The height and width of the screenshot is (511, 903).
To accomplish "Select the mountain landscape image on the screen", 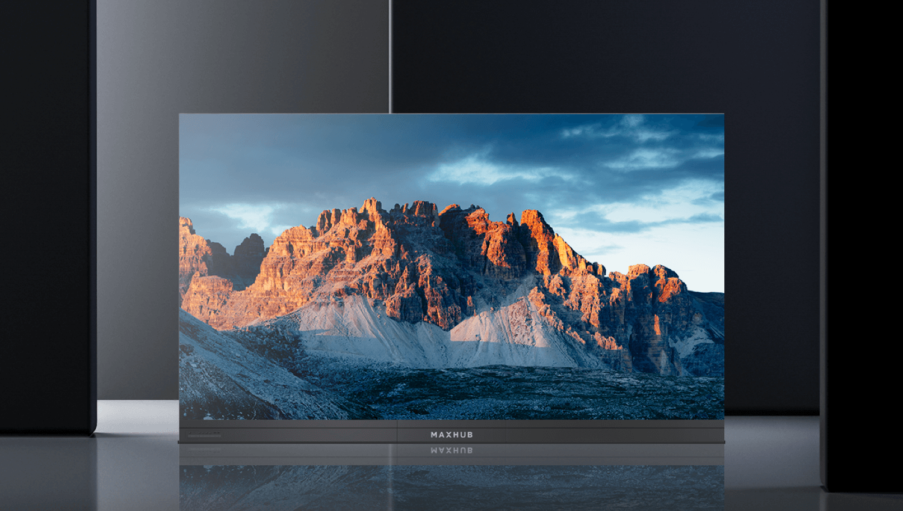I will point(451,266).
